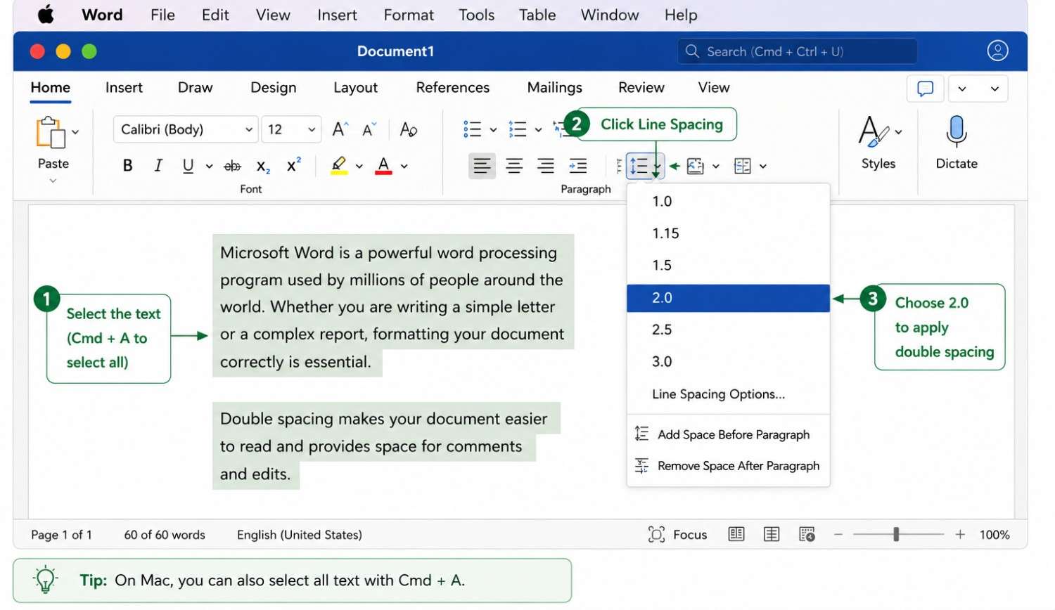
Task: Open the Tools menu in menu bar
Action: point(477,15)
